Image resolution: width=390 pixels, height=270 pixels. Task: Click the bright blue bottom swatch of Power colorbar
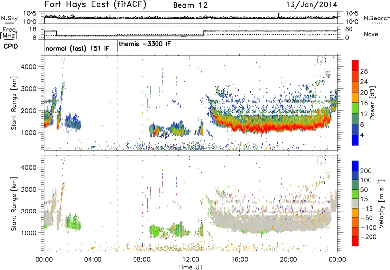(x=355, y=140)
